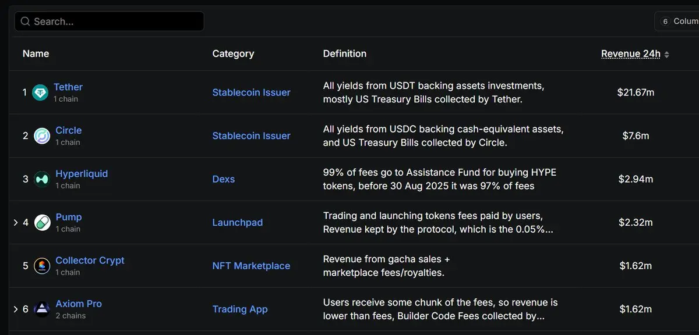
Task: Click the Collector Crypt logo icon
Action: click(42, 266)
